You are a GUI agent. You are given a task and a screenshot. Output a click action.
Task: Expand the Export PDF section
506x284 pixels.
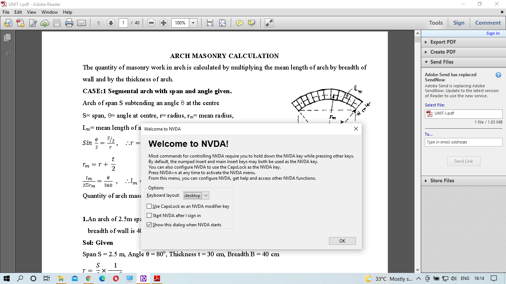(x=463, y=42)
